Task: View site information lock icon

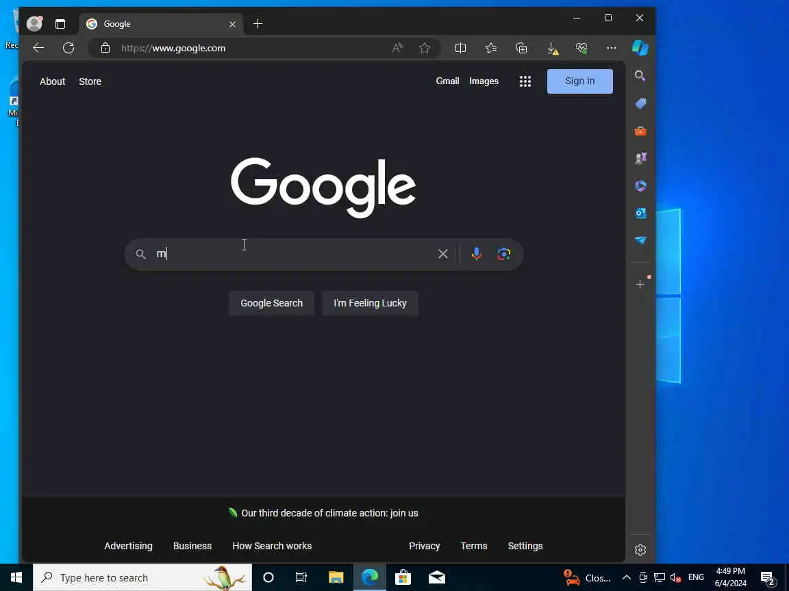Action: [105, 48]
